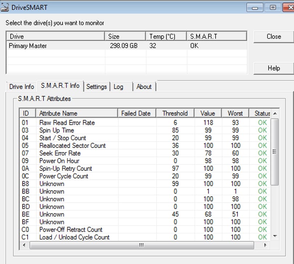Click the vertical scrollbar thumb in attributes list
Screen dimensions: 294x264
(275, 152)
